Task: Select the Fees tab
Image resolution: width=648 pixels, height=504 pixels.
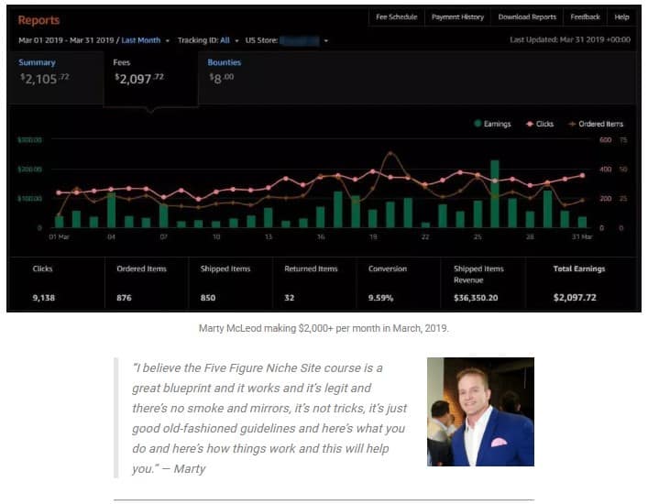Action: (x=150, y=79)
